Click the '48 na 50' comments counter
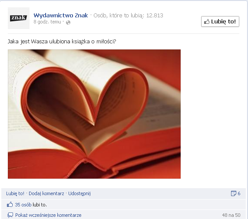The width and height of the screenshot is (248, 219). point(231,215)
